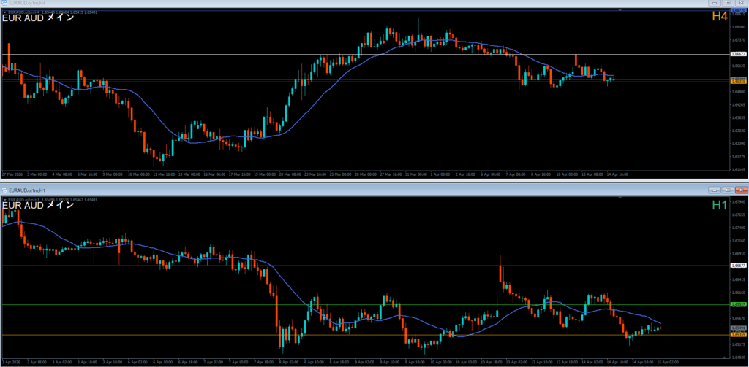Close the H4 chart window
Viewport: 749px width, 367px height.
740,4
